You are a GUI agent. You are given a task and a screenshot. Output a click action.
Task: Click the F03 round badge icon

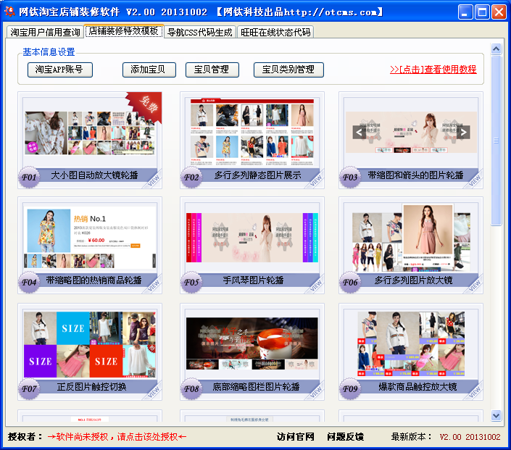[x=350, y=178]
